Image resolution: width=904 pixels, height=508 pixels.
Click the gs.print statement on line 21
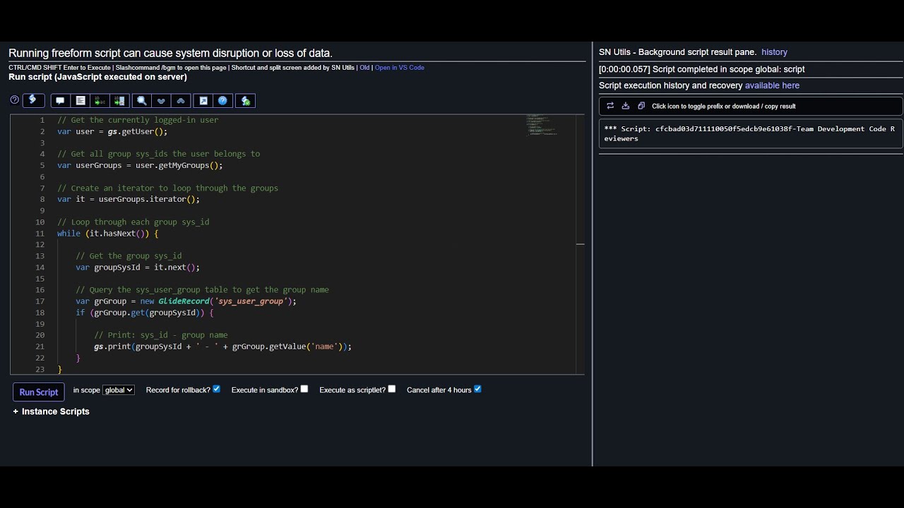(x=222, y=346)
